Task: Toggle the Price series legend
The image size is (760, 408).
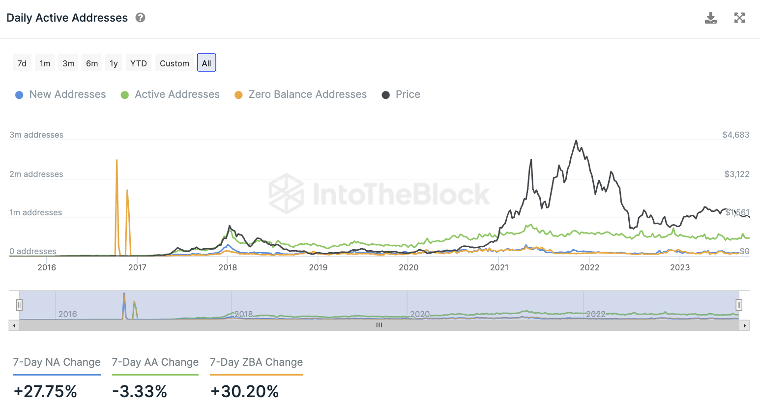Action: pyautogui.click(x=401, y=94)
